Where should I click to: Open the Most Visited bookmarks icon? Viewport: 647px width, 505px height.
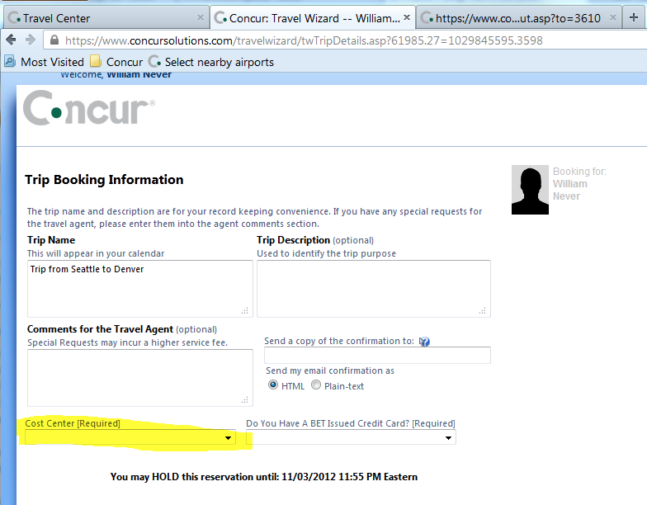[10, 61]
